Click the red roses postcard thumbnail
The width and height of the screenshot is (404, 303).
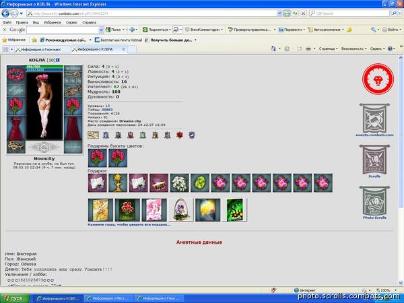(127, 209)
